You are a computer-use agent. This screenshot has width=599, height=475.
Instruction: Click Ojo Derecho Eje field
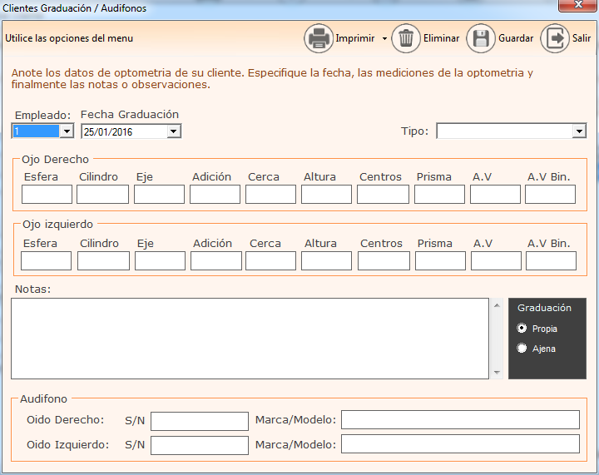click(x=159, y=195)
